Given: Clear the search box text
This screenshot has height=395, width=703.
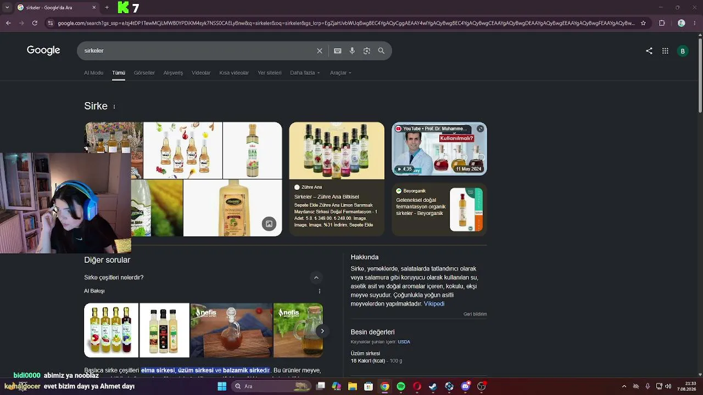Looking at the screenshot, I should click(x=320, y=51).
